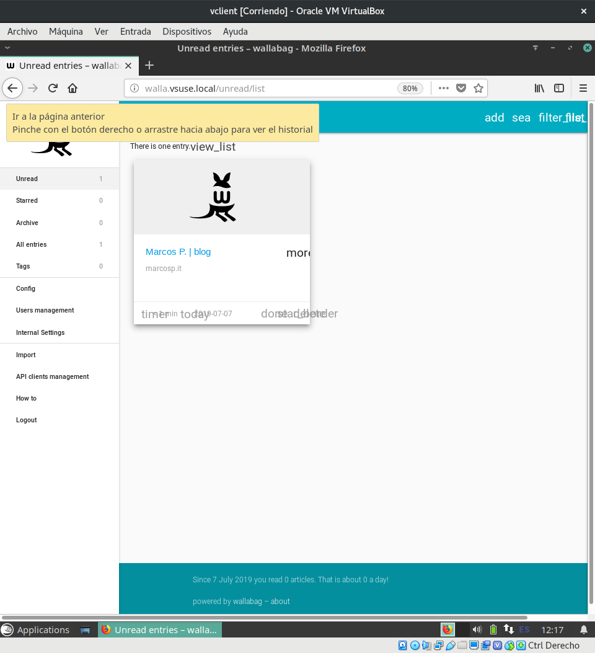The image size is (595, 653).
Task: Open the Dispositivos menu
Action: (187, 32)
